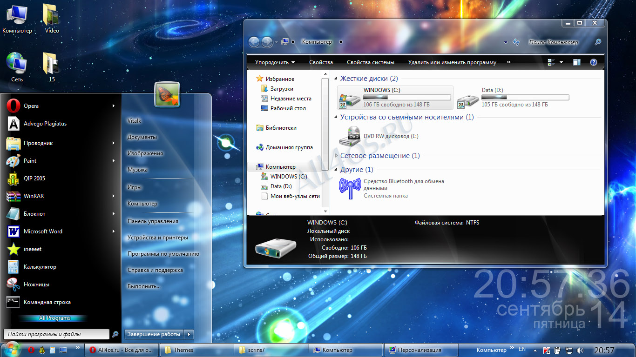The height and width of the screenshot is (357, 636).
Task: Open address bar history dropdown
Action: pyautogui.click(x=506, y=42)
